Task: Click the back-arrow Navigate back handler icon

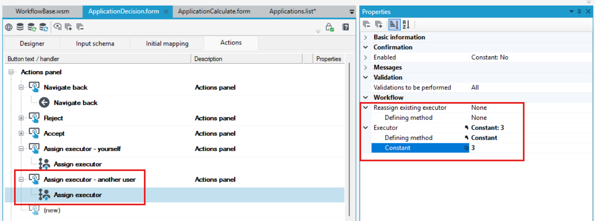Action: (44, 102)
